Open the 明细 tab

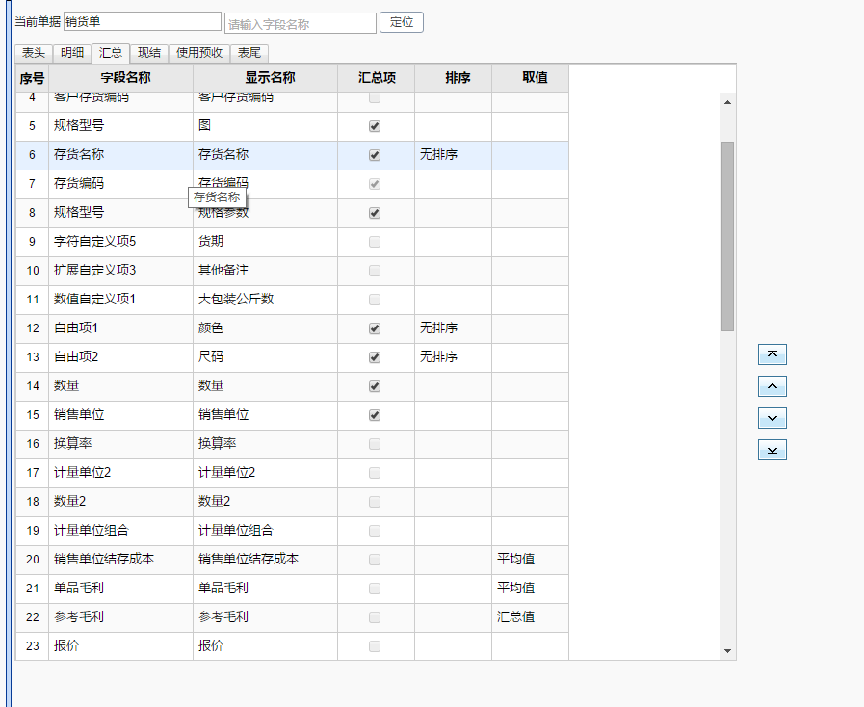point(72,53)
